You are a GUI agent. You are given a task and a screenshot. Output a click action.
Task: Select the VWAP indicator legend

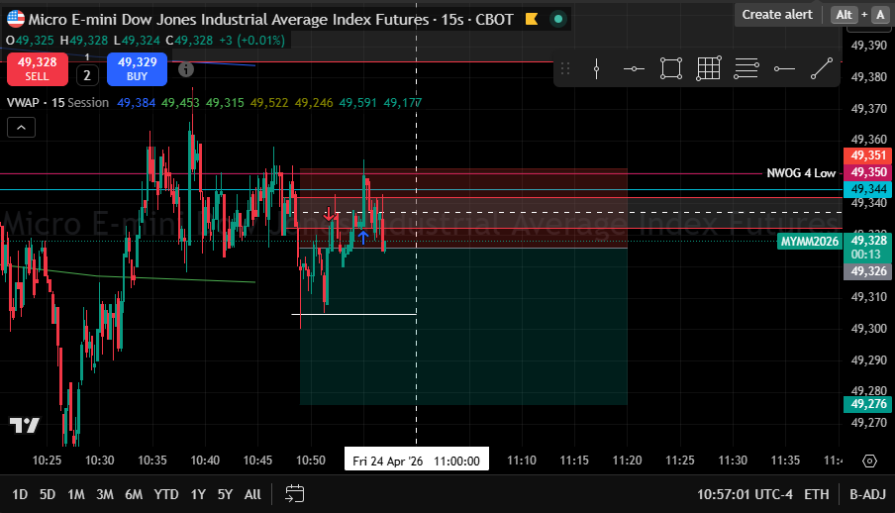tap(23, 103)
